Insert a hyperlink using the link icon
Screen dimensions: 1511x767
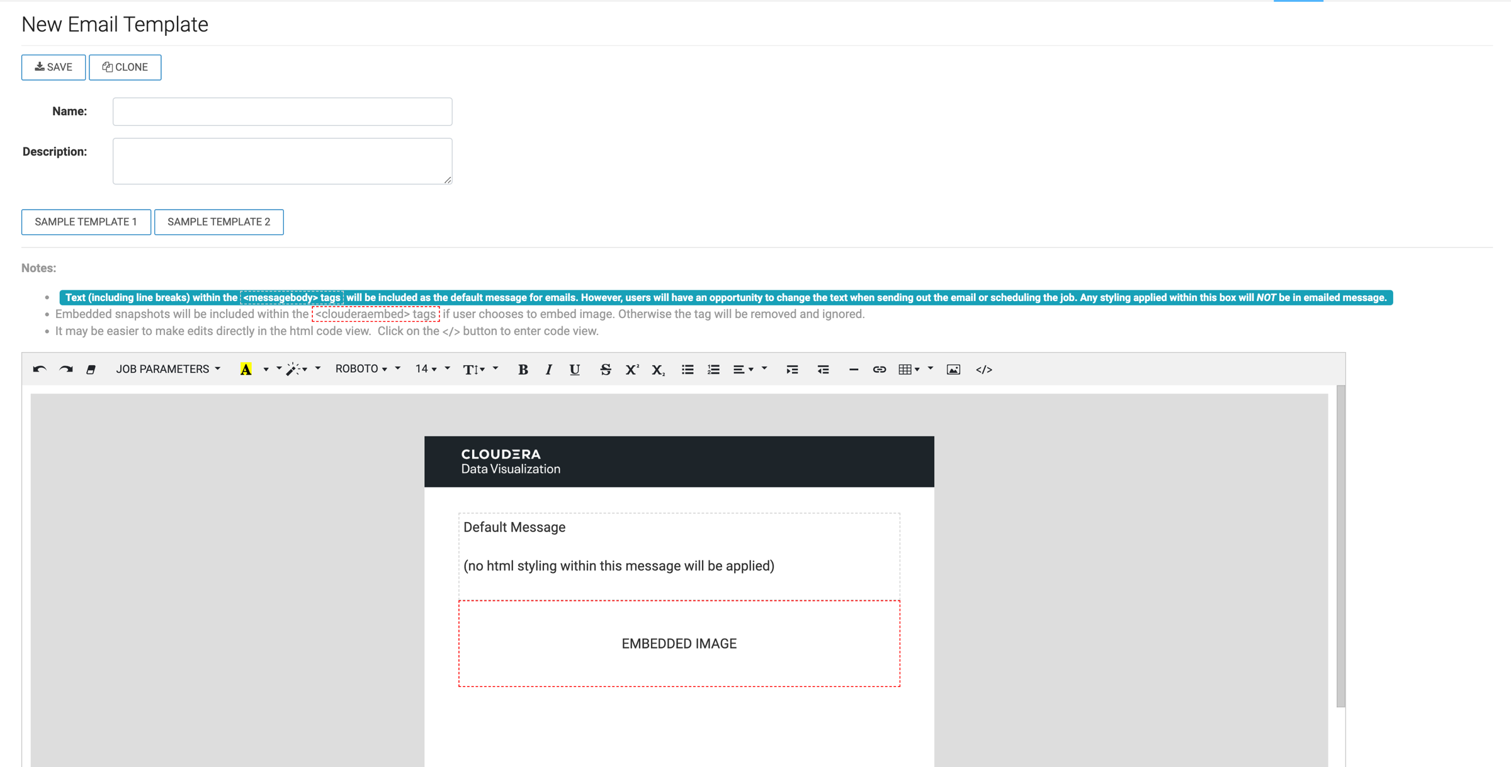(x=879, y=370)
